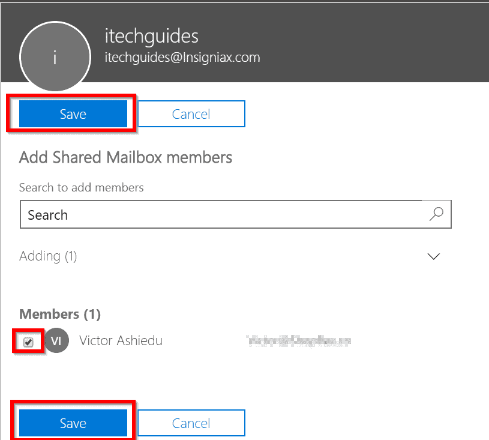Viewport: 489px width, 440px height.
Task: Click the blurred email beside Victor Ashiedu
Action: (299, 341)
